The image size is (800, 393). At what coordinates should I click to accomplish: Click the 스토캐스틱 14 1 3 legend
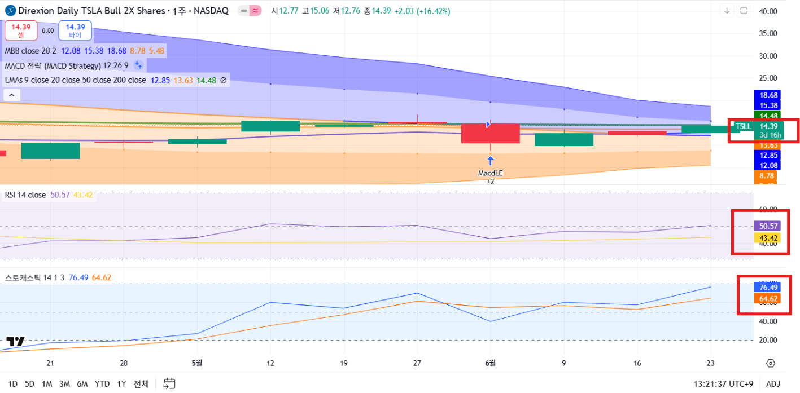coord(34,277)
